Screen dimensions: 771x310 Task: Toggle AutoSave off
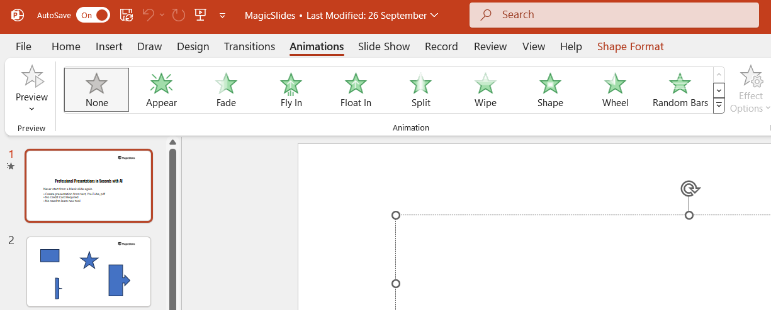tap(93, 15)
